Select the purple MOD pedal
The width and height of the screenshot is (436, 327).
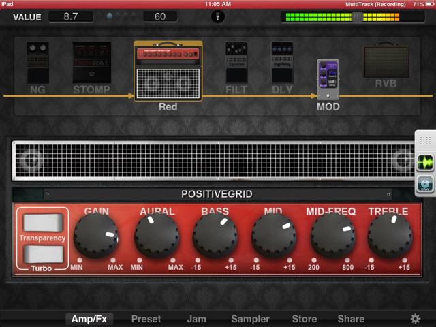coord(328,80)
